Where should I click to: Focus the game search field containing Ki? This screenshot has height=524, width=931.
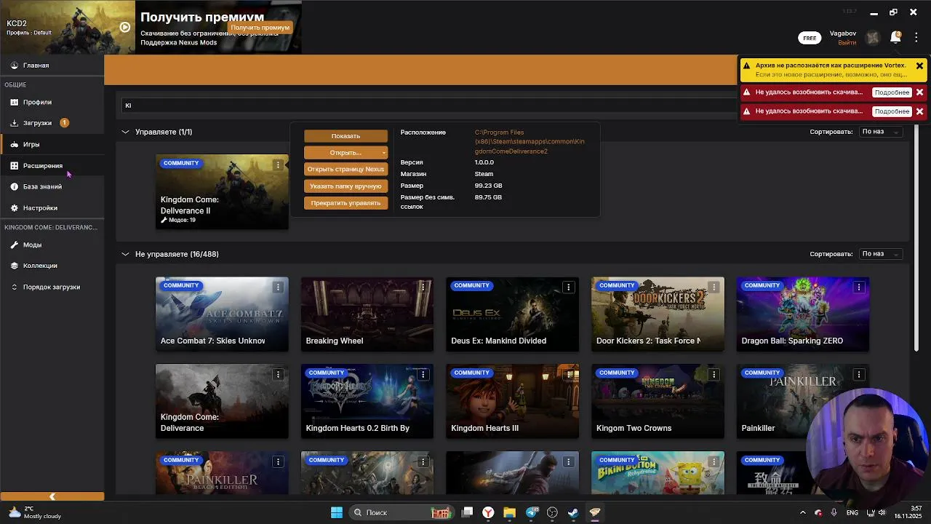click(x=429, y=106)
